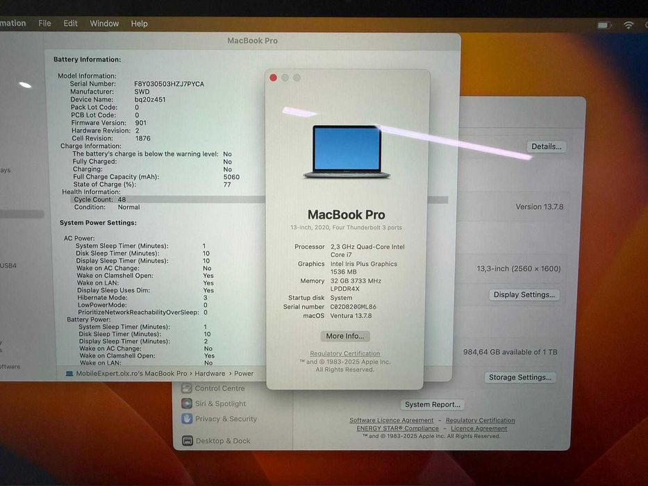This screenshot has height=486, width=648.
Task: Click battery serial number F8Y030503HZJ7PYCA
Action: point(169,84)
